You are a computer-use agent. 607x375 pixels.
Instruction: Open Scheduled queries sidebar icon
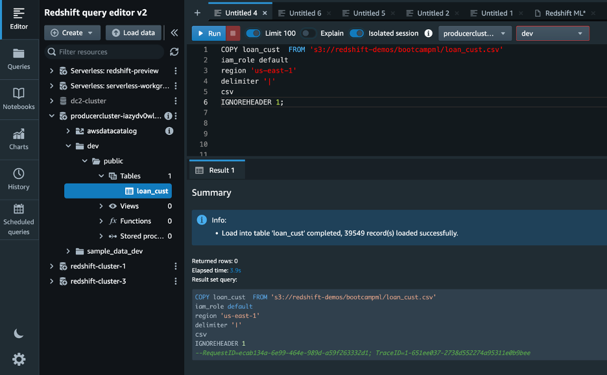(19, 219)
